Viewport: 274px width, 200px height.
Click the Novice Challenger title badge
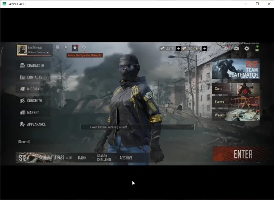pyautogui.click(x=38, y=52)
